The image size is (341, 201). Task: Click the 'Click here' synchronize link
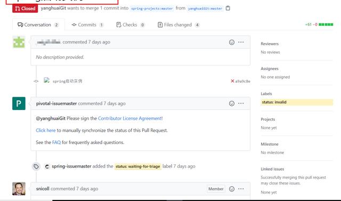click(x=46, y=130)
